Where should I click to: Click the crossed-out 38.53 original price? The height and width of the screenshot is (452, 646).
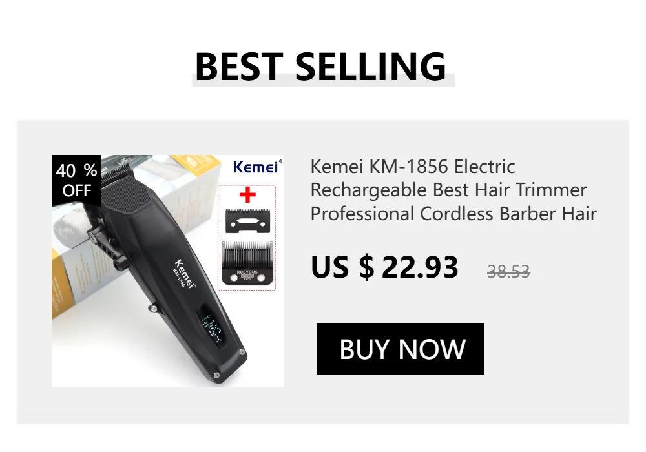[x=508, y=271]
